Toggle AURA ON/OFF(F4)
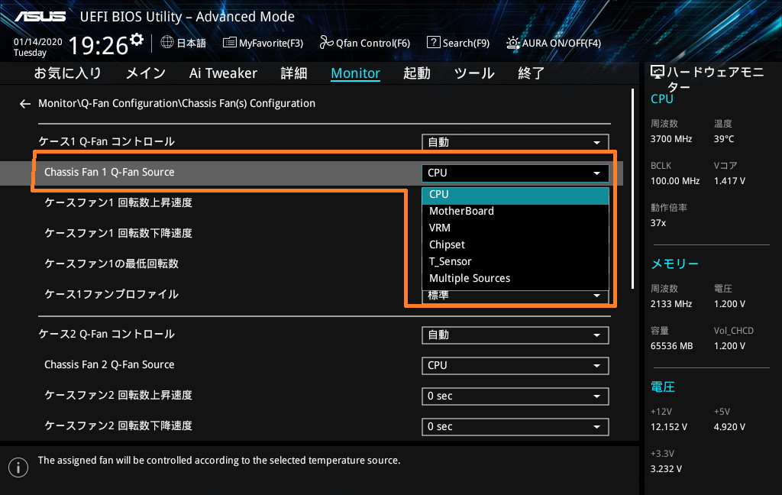The width and height of the screenshot is (782, 495). (554, 43)
